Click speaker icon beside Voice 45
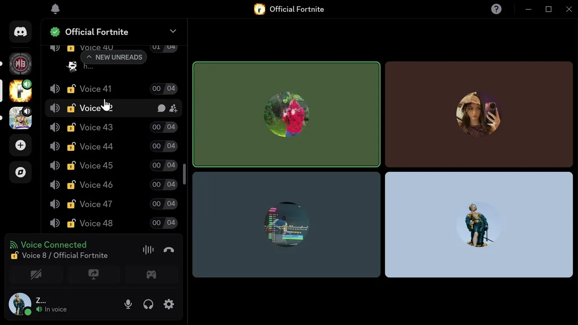 55,166
